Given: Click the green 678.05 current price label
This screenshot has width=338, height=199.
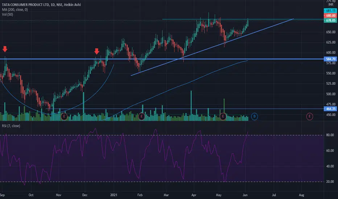Looking at the screenshot, I should coord(330,20).
